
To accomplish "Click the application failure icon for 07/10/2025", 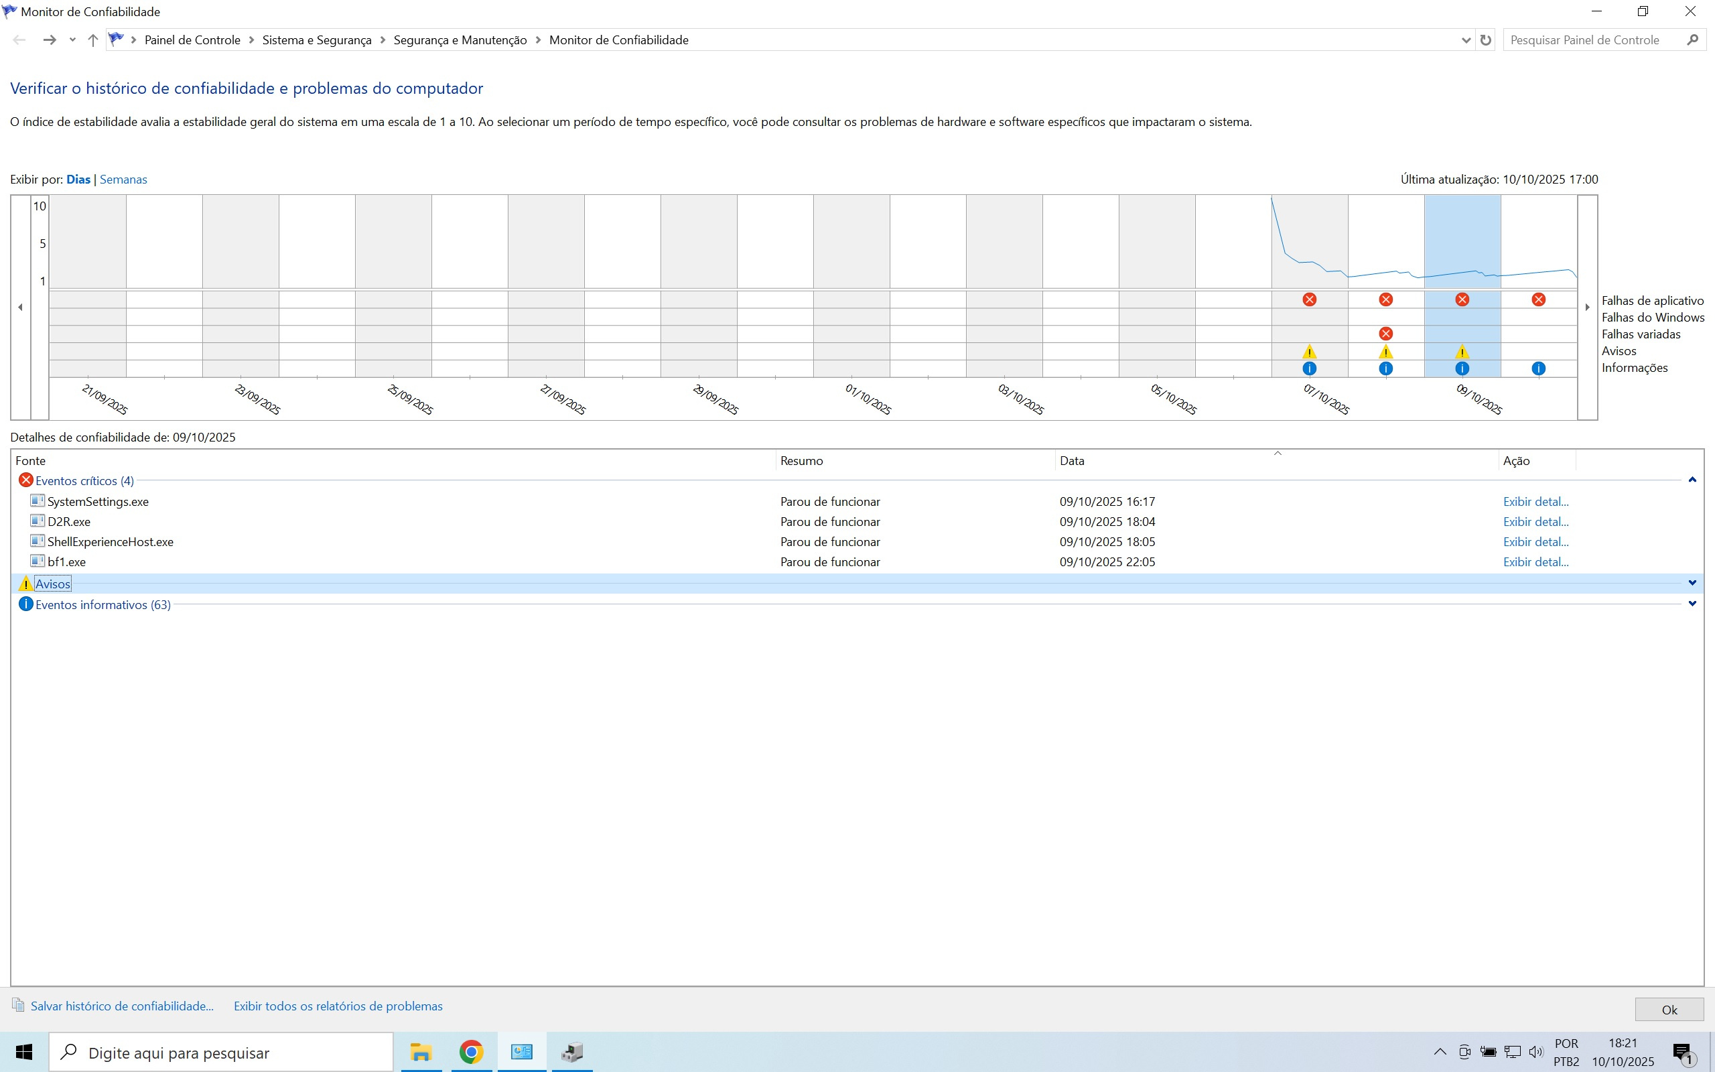I will pos(1309,300).
